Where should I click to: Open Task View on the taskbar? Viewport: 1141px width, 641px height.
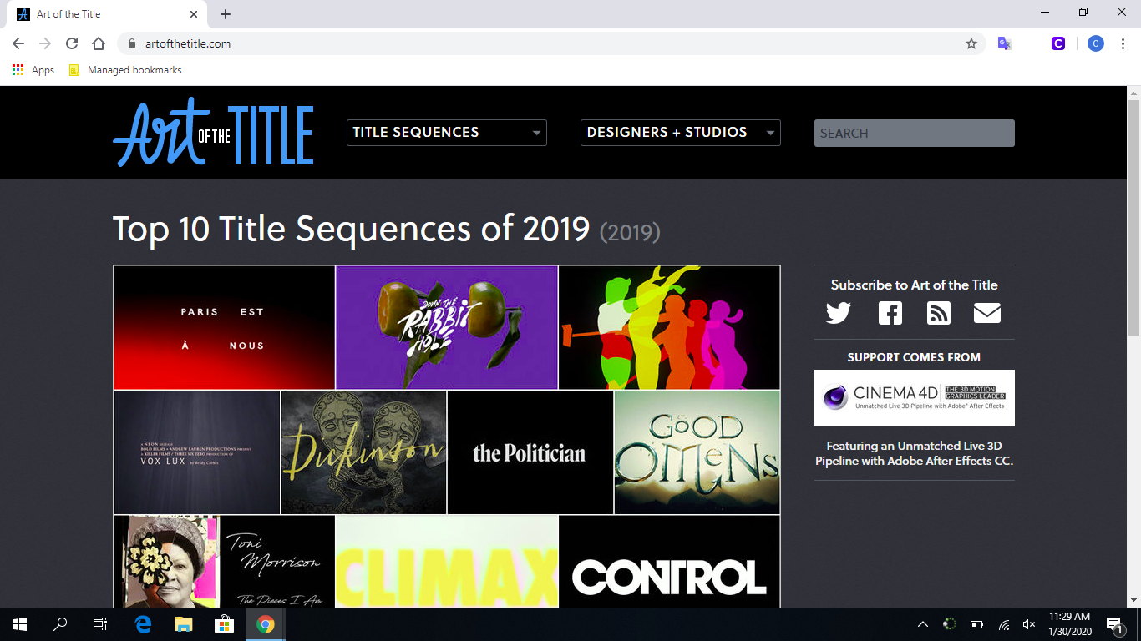click(x=100, y=624)
